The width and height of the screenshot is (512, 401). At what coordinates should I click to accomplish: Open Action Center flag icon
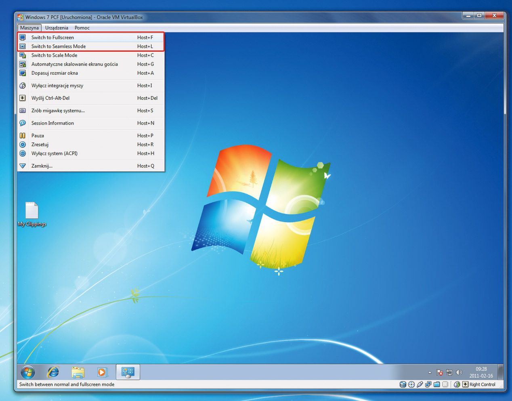(440, 372)
